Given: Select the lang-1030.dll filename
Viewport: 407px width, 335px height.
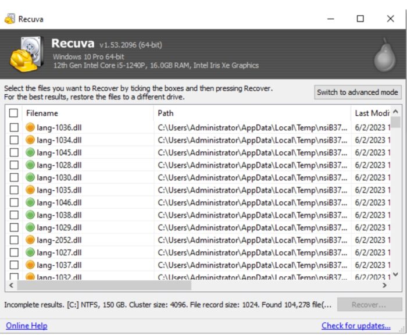Looking at the screenshot, I should coord(59,177).
